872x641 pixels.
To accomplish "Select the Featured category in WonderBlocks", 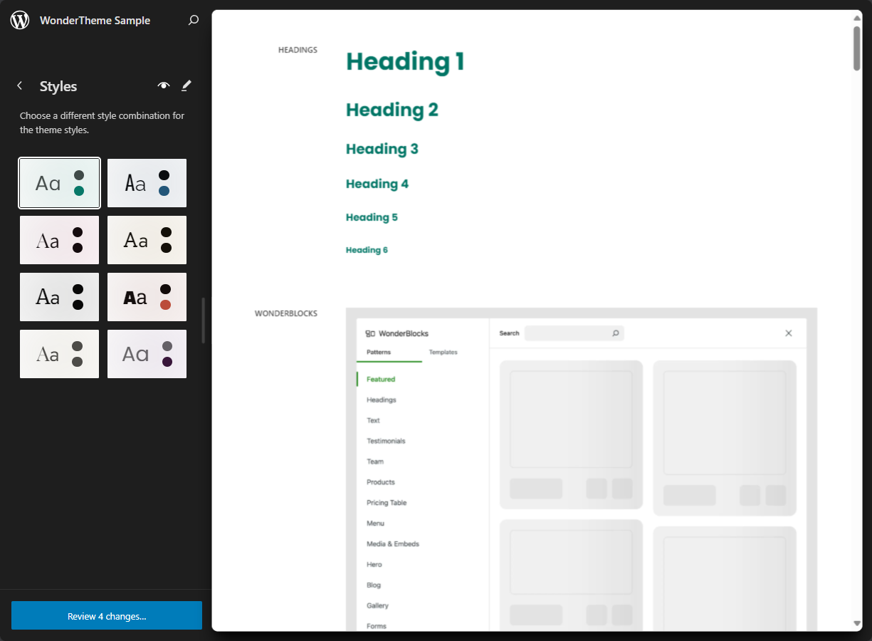I will [380, 379].
